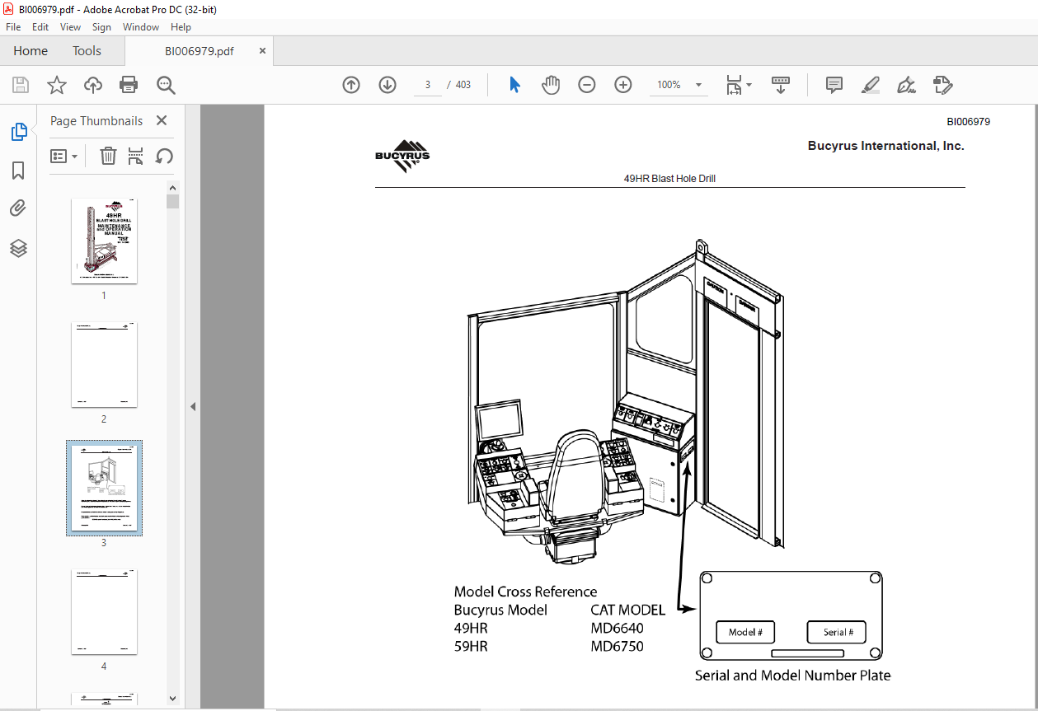Click the 'MD6640' model text
This screenshot has height=711, width=1038.
617,628
